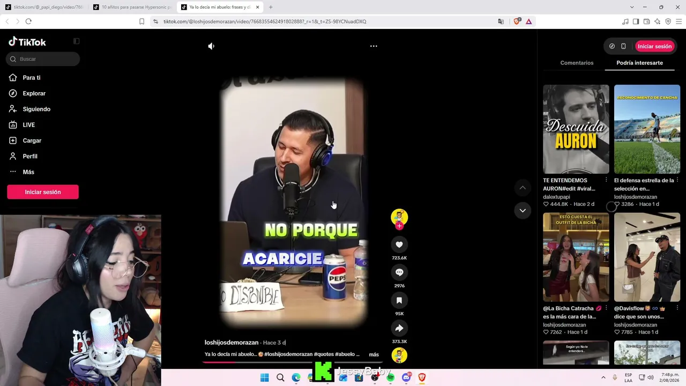The height and width of the screenshot is (386, 686).
Task: Click the #quotes hashtag in the caption
Action: (x=324, y=354)
